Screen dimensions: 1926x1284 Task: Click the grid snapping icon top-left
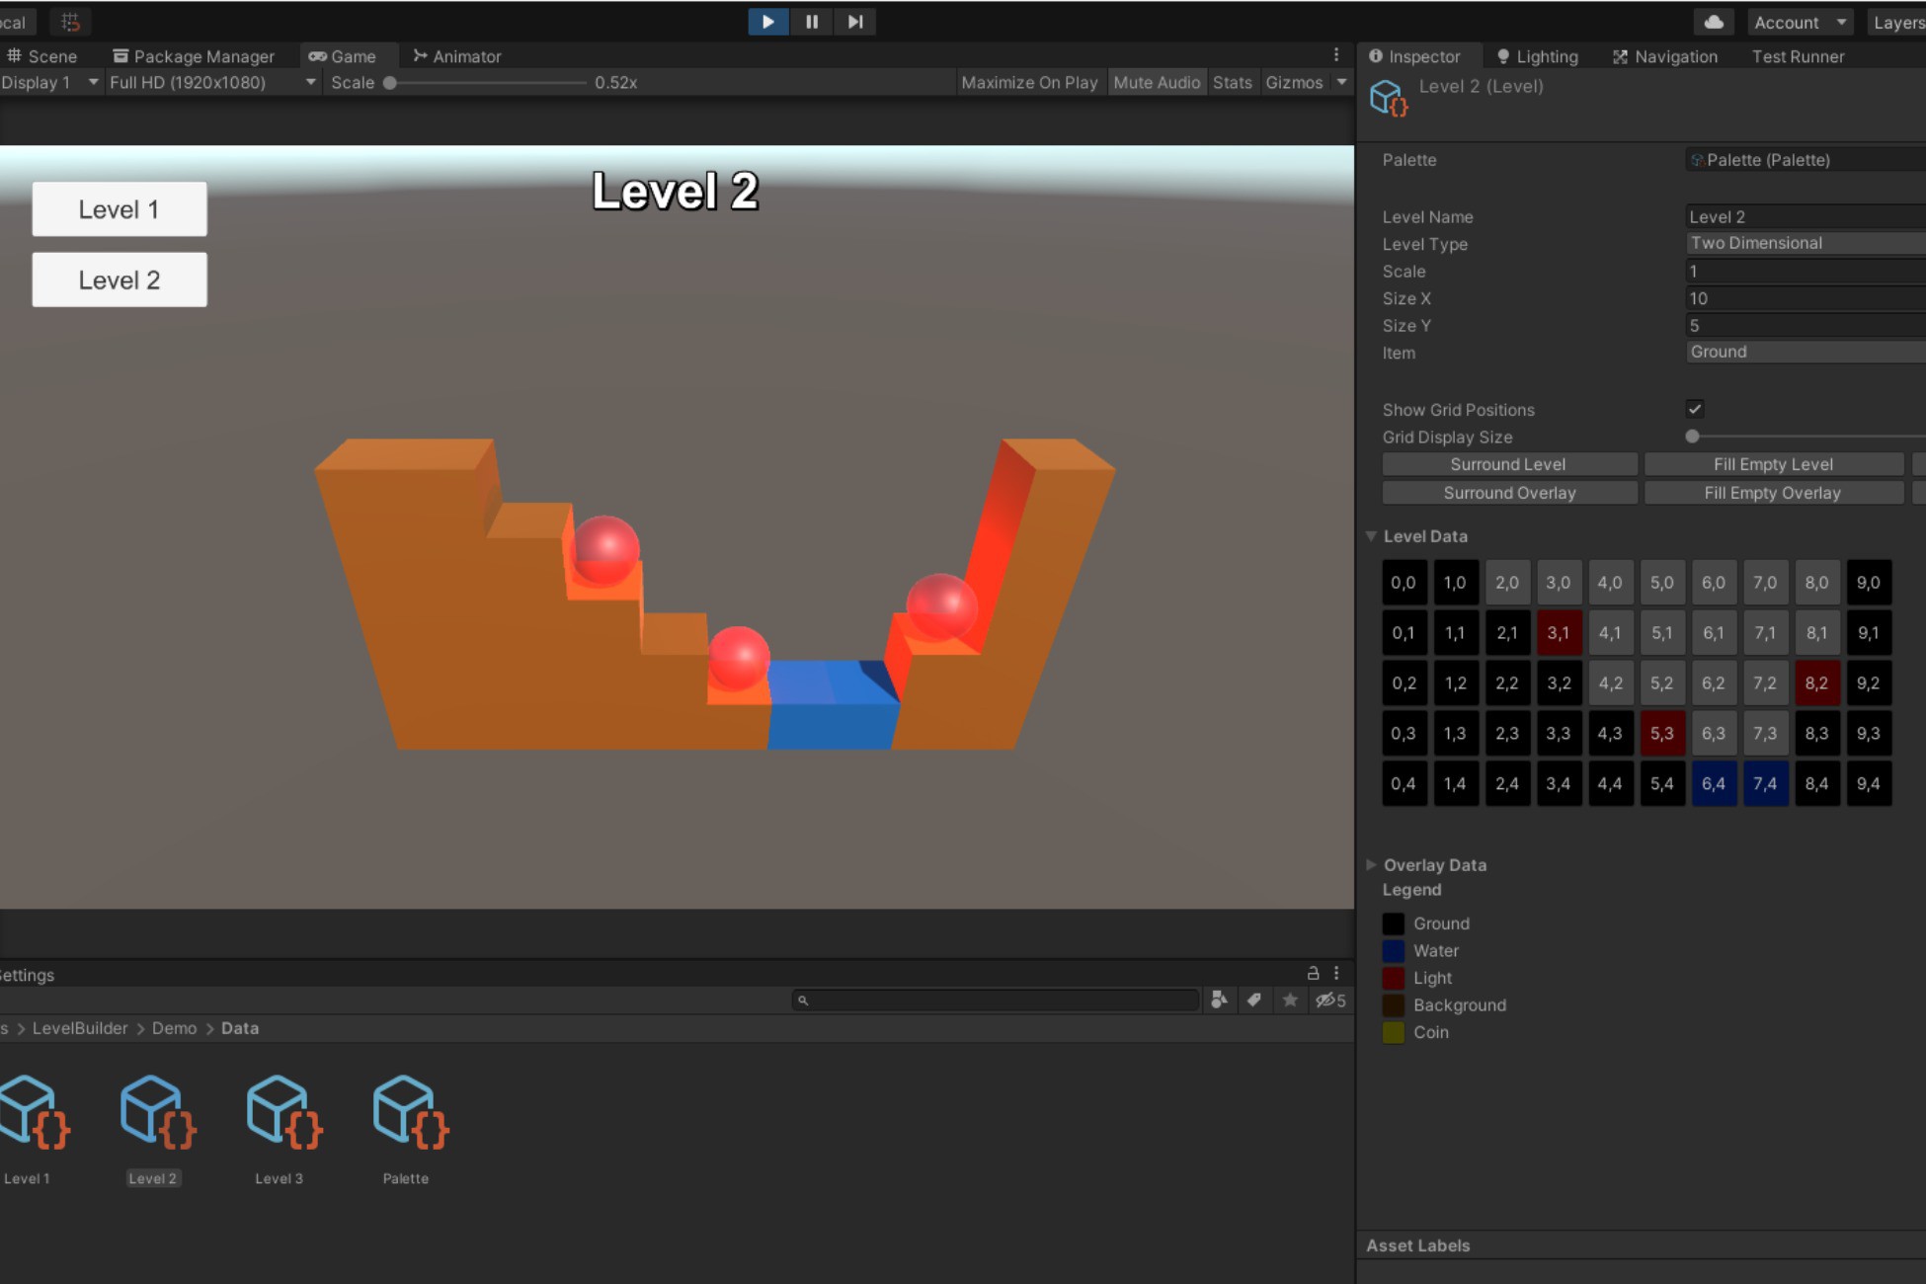(67, 21)
